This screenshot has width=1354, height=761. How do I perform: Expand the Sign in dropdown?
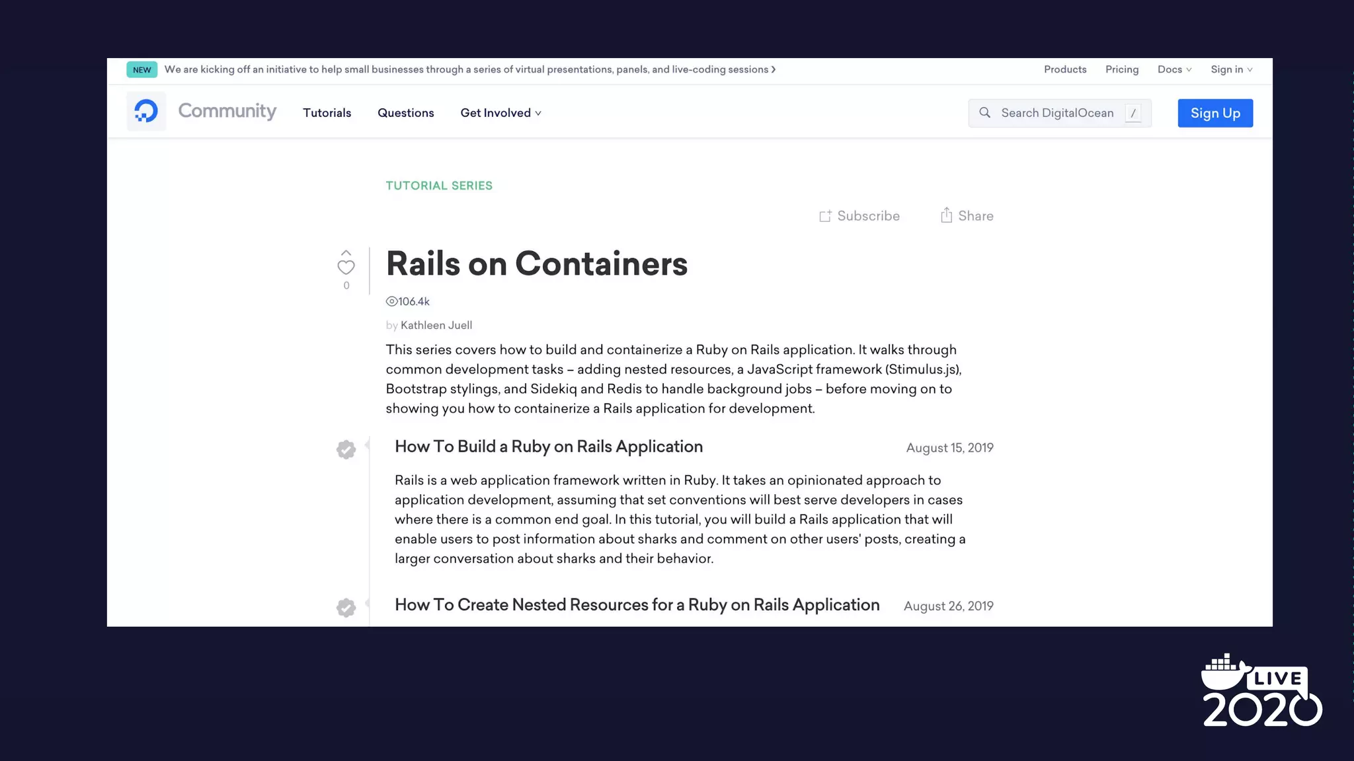[x=1231, y=69]
